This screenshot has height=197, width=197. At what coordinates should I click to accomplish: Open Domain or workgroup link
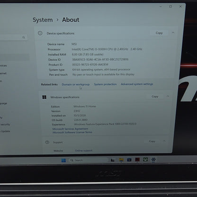tap(76, 84)
